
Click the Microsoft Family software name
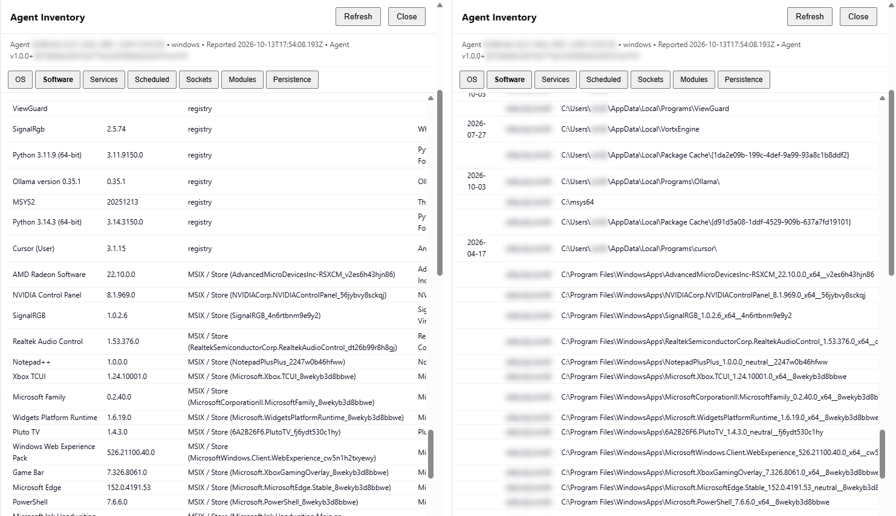(x=39, y=397)
